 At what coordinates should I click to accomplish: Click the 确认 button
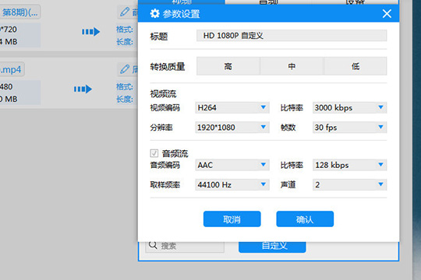click(305, 219)
